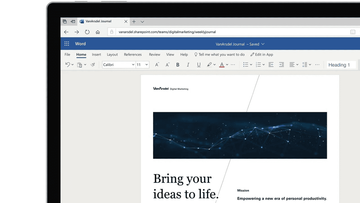This screenshot has height=203, width=360.
Task: Click Grow Font icon
Action: (157, 65)
